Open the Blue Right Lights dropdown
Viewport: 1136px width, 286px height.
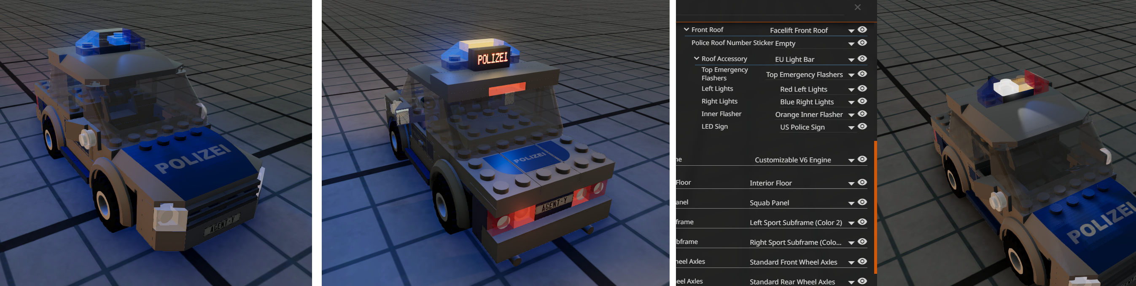pos(817,102)
